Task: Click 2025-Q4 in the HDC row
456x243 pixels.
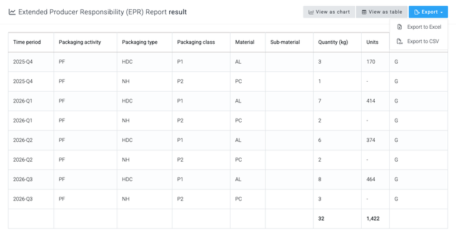Action: [x=22, y=62]
